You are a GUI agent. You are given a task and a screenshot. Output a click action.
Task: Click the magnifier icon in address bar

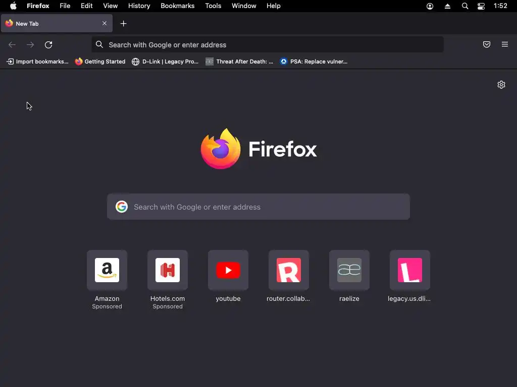(99, 44)
